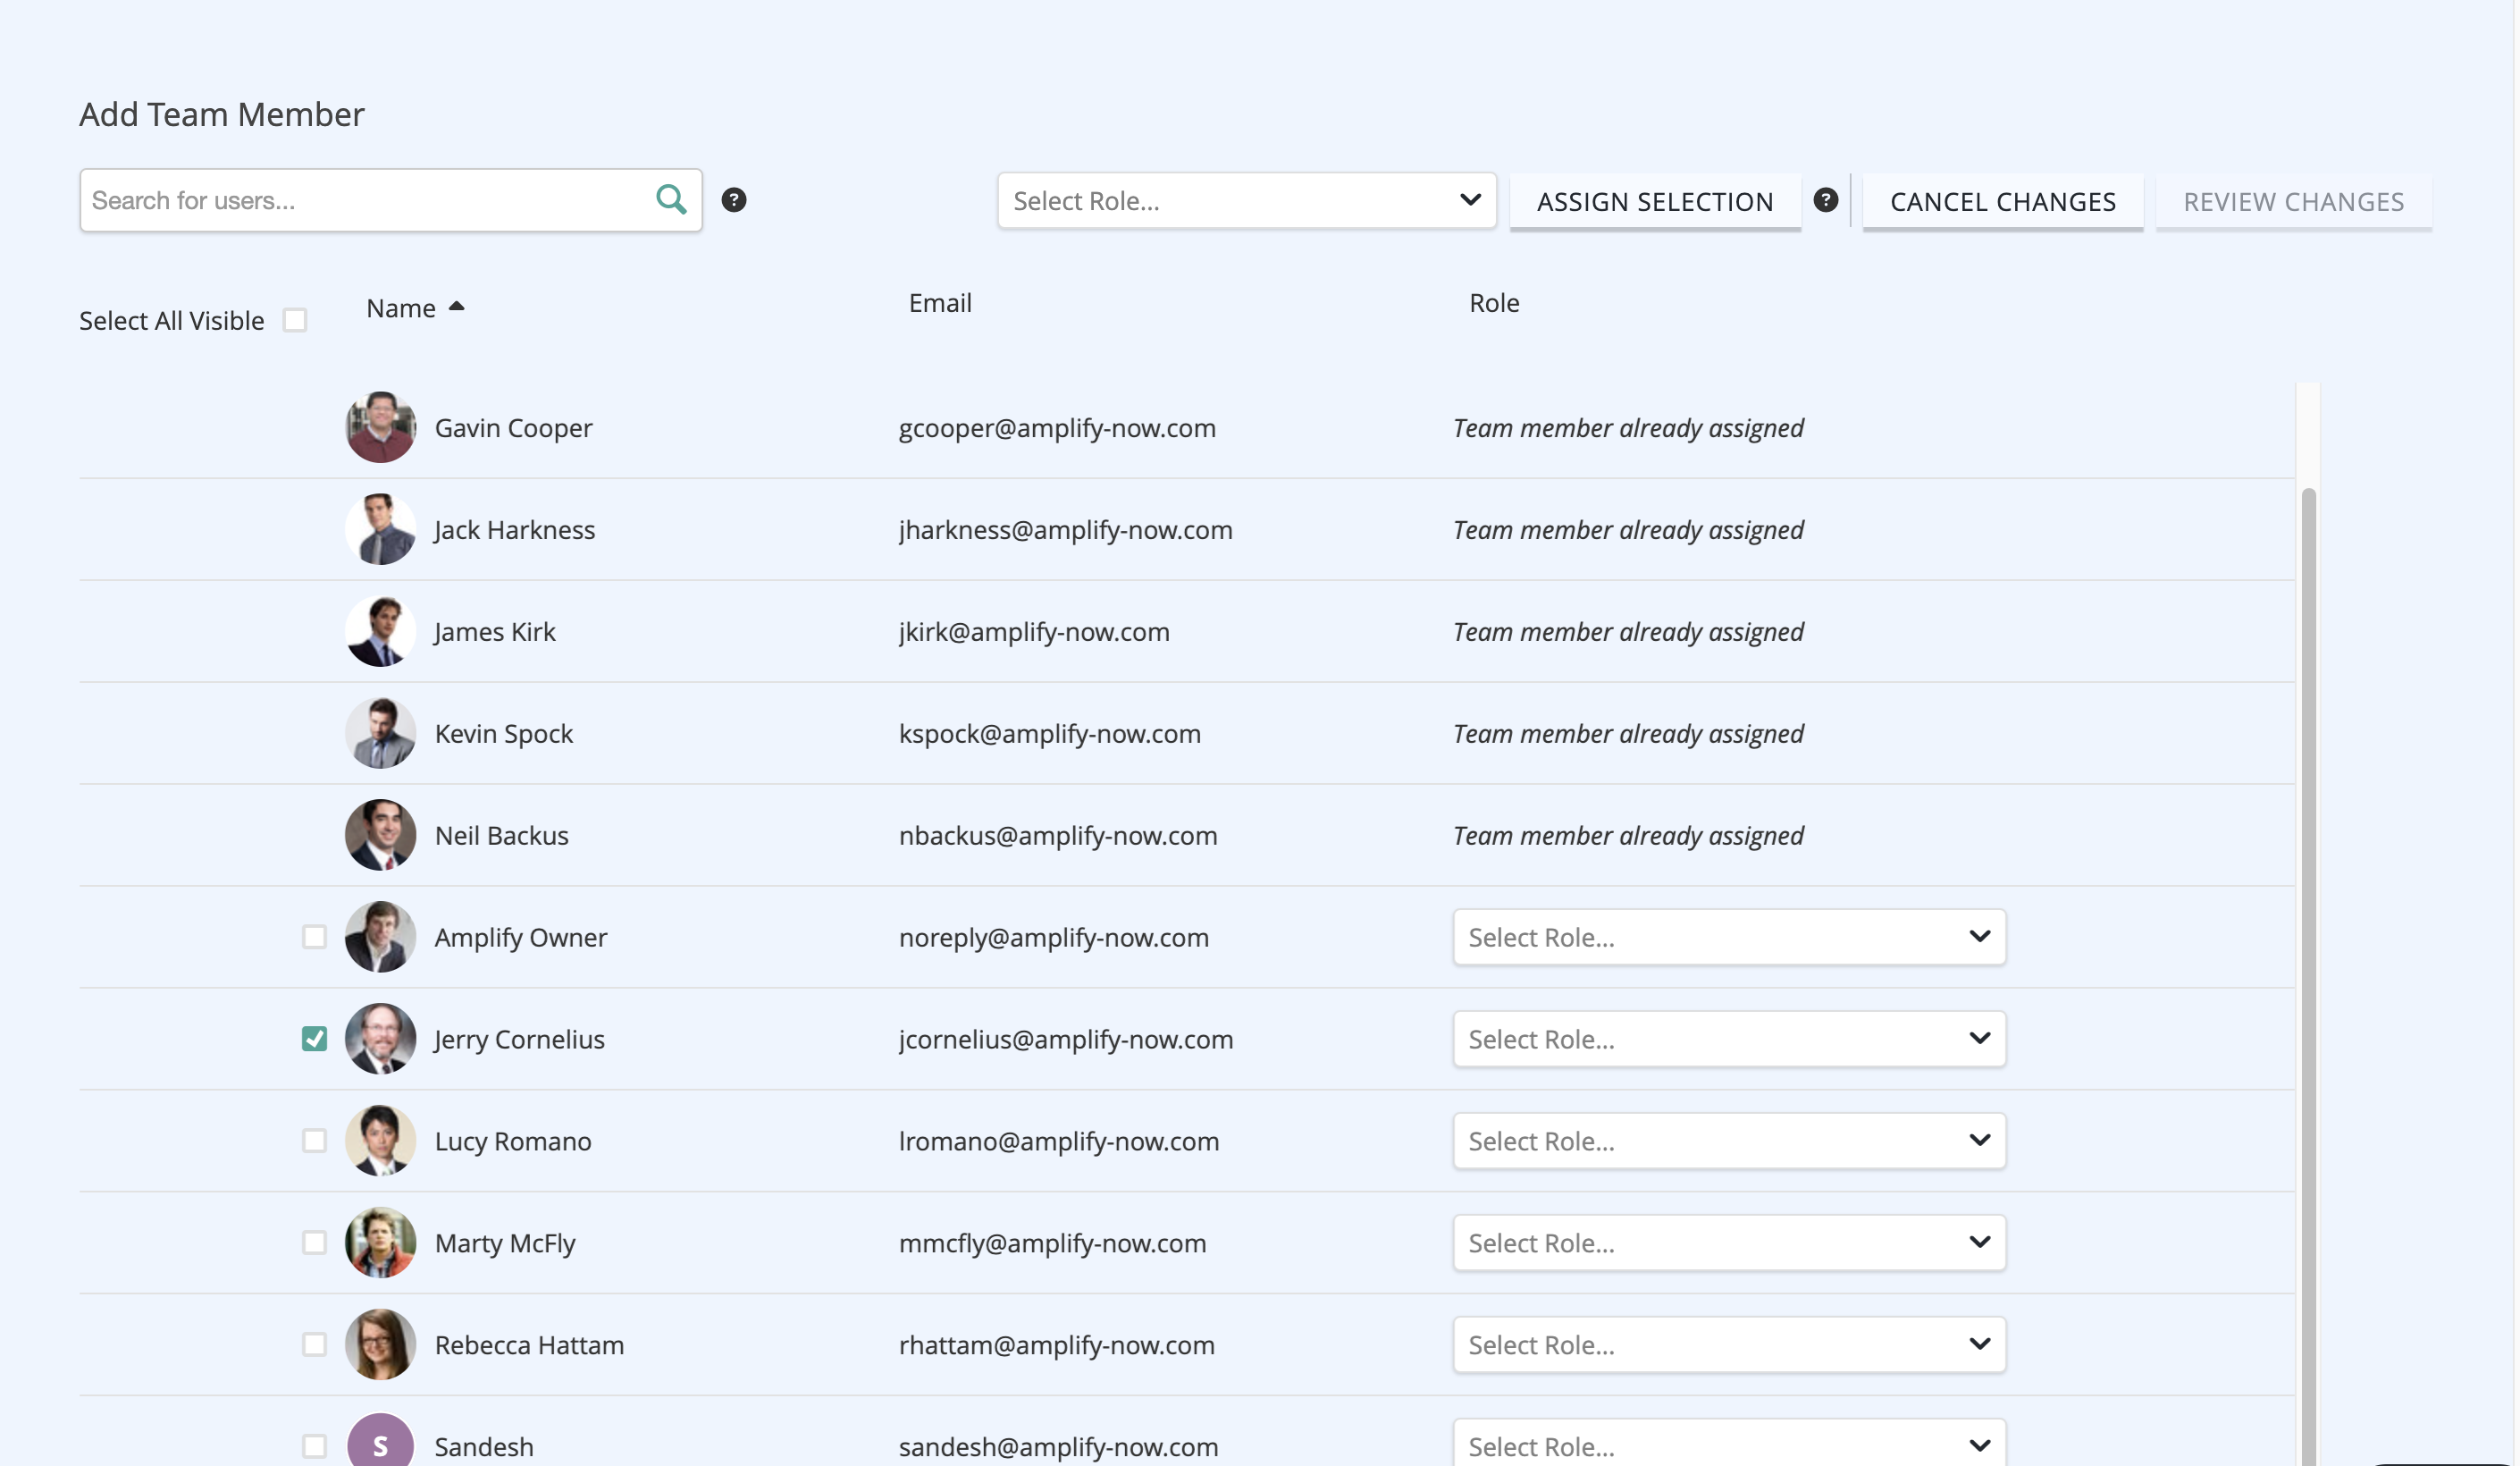Expand Sandesh's Select Role dropdown

[1729, 1443]
